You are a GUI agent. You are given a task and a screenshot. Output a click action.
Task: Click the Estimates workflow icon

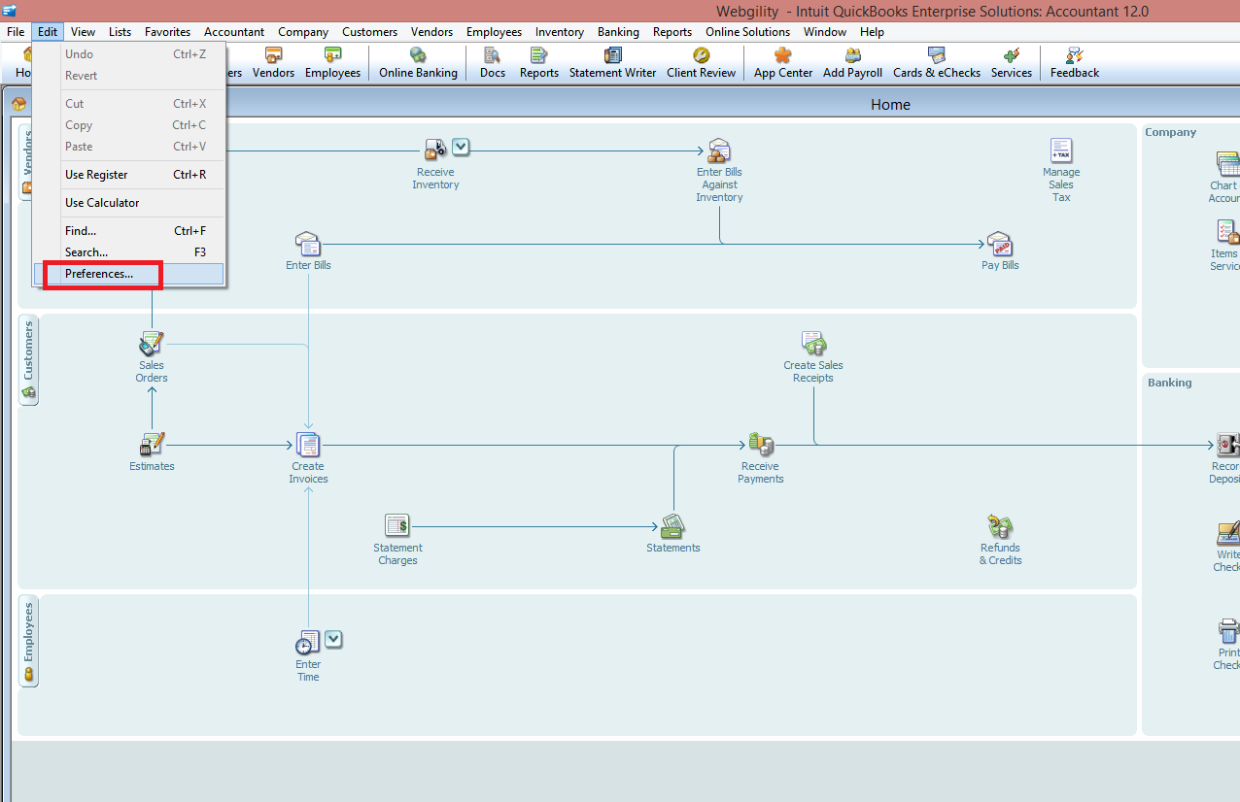tap(152, 445)
